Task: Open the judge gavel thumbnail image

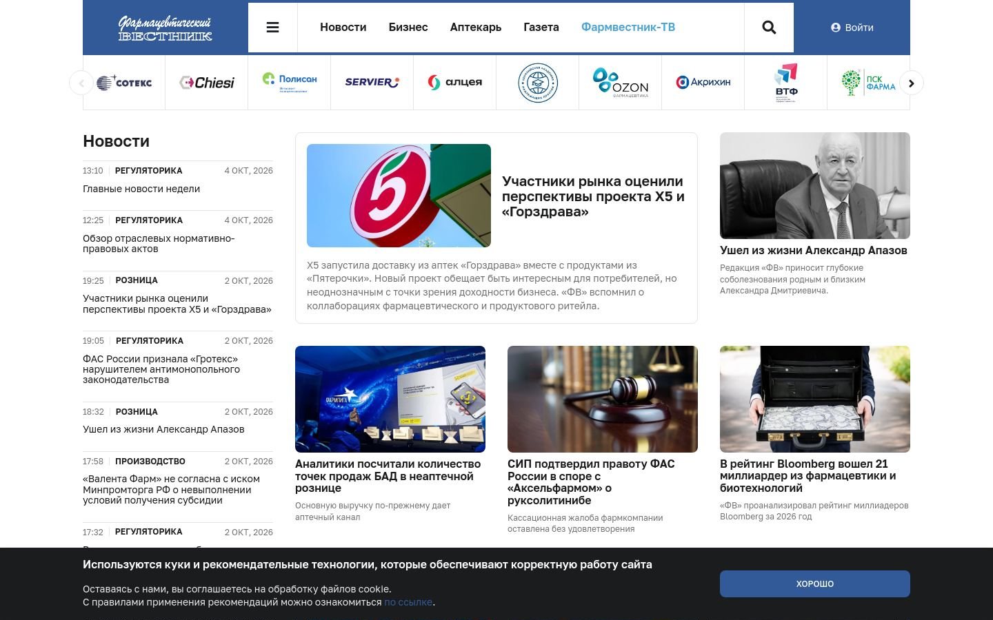Action: [603, 399]
